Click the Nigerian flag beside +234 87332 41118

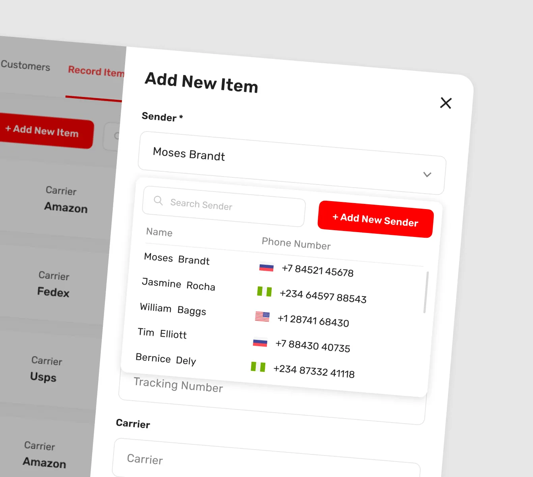(258, 366)
